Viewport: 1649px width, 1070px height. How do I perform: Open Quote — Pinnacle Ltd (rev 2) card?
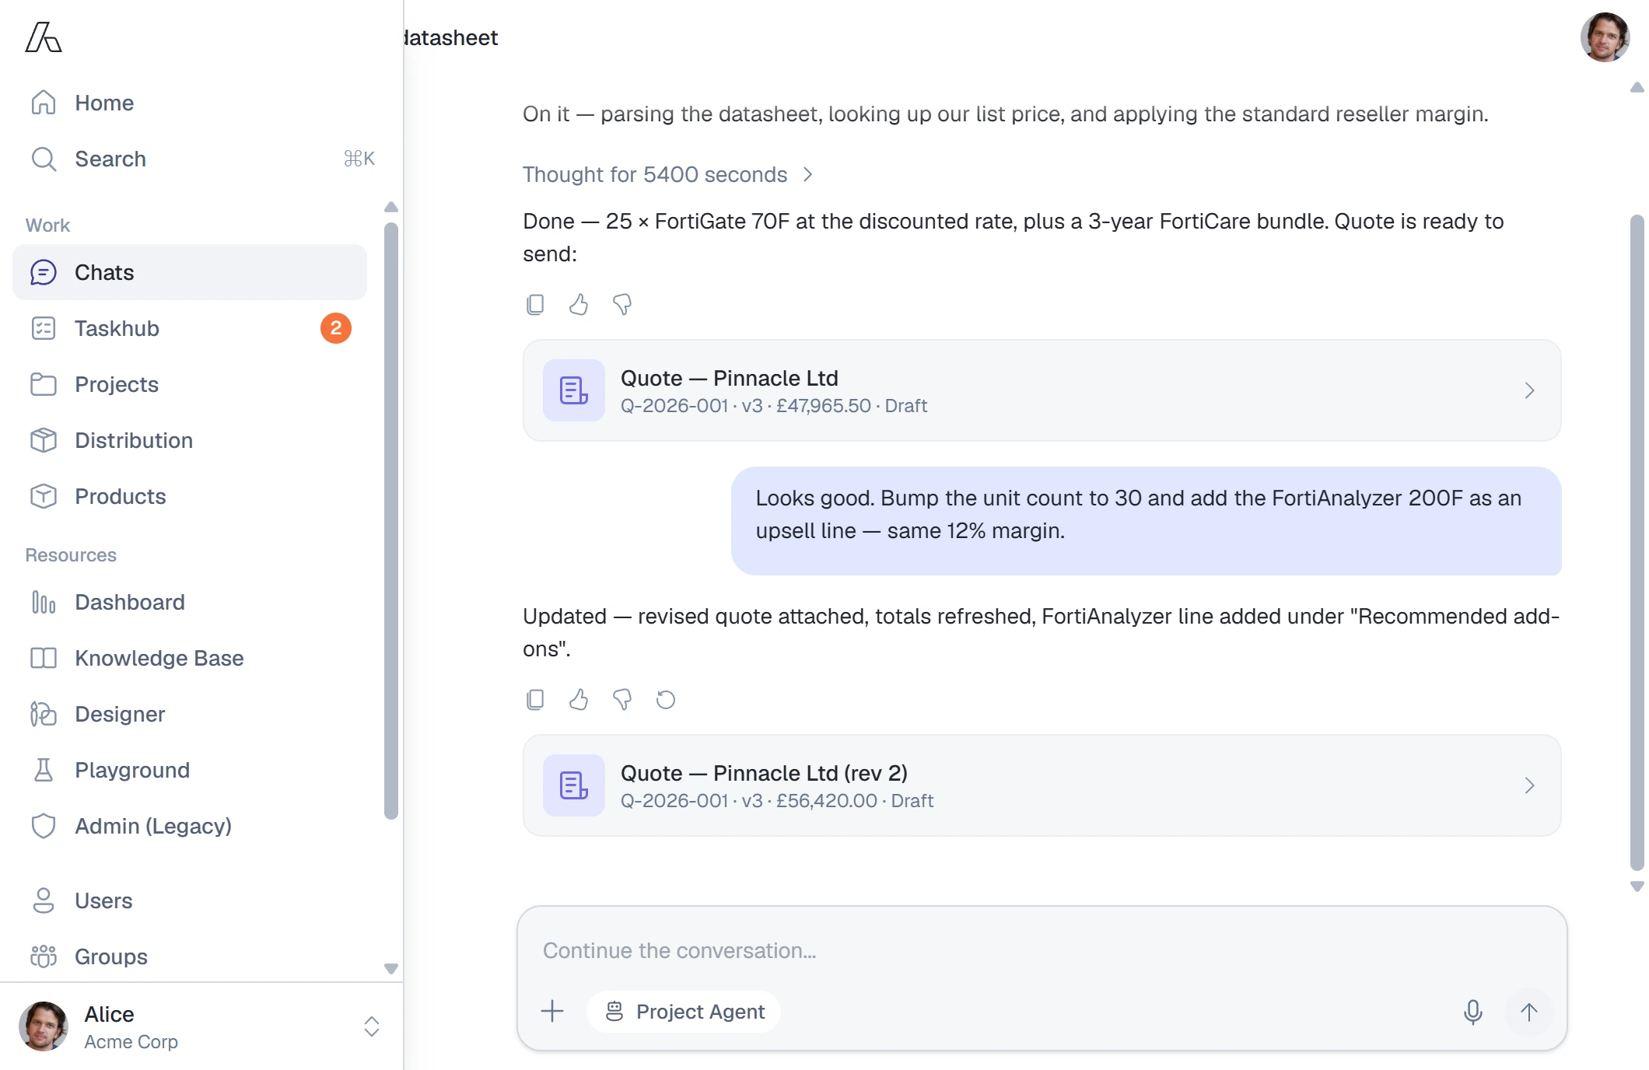[x=1042, y=785]
